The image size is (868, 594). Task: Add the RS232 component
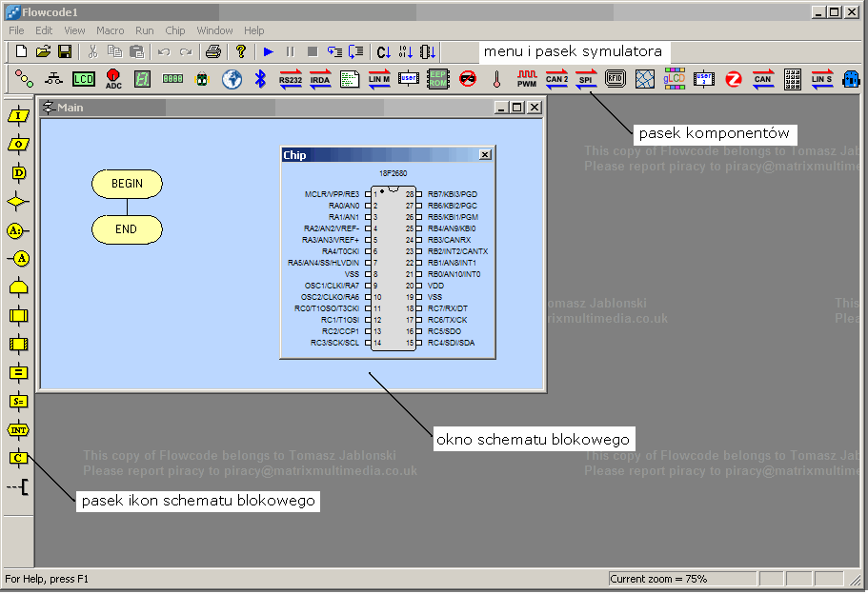[291, 80]
